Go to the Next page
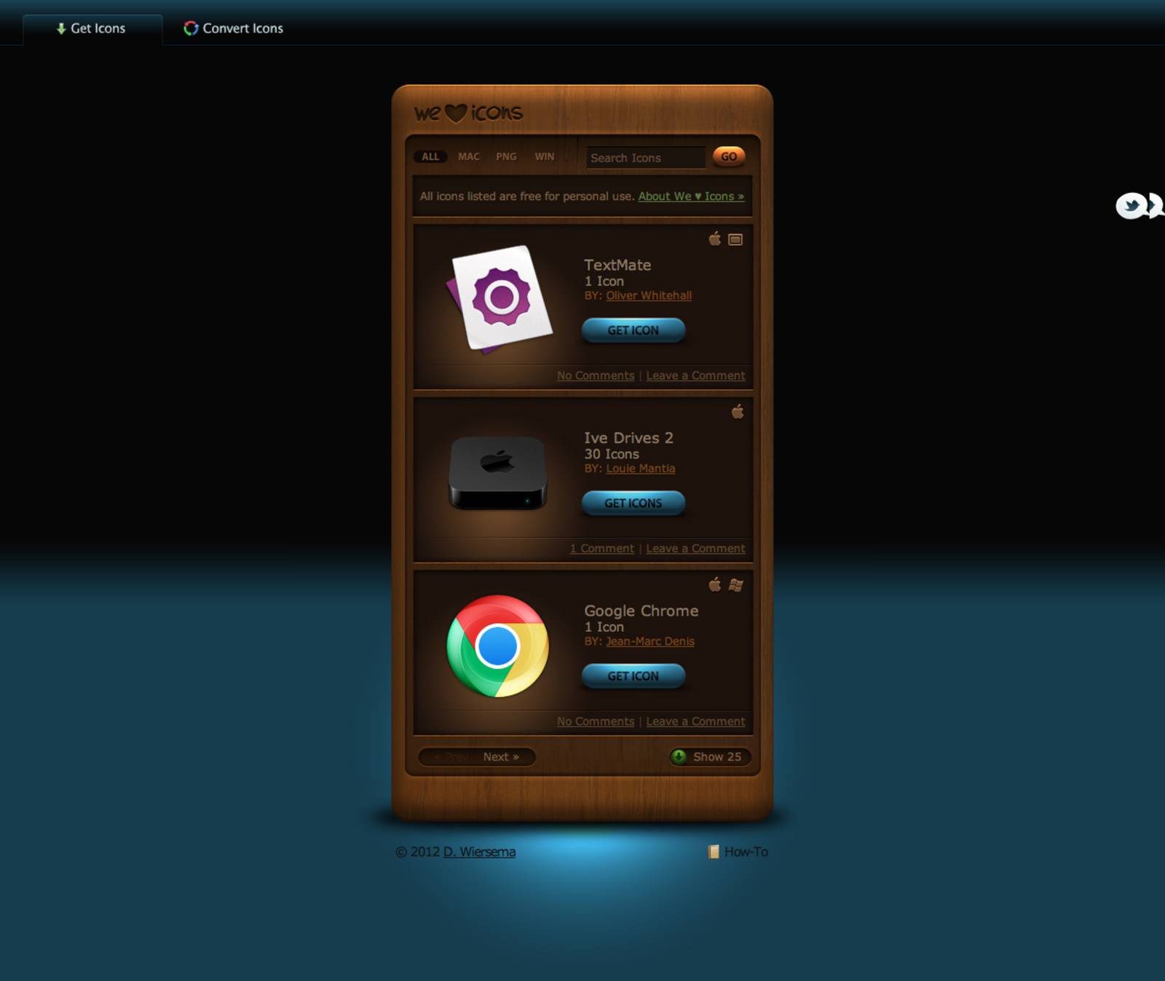The height and width of the screenshot is (981, 1165). click(501, 757)
